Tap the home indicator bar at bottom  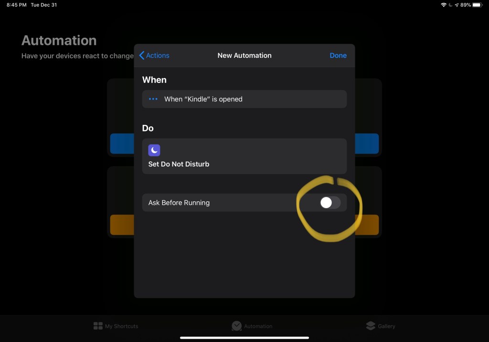coord(244,338)
